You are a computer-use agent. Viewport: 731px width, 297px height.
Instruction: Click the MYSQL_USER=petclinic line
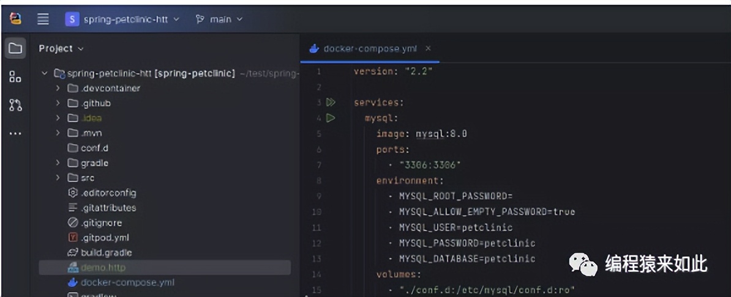455,227
